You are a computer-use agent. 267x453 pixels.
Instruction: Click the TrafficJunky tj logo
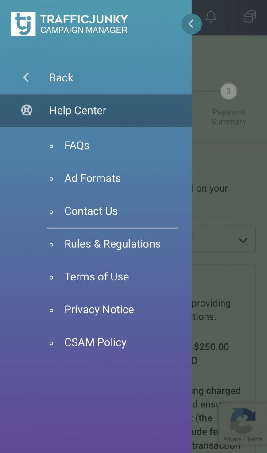23,24
